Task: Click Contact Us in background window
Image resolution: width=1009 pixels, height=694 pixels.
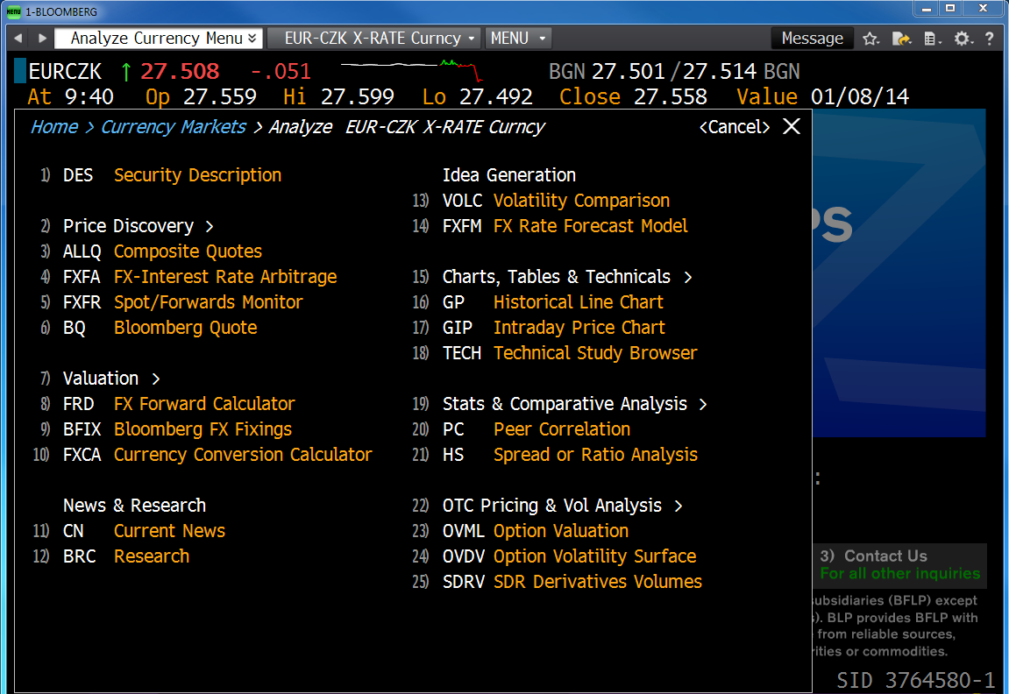Action: pyautogui.click(x=885, y=556)
